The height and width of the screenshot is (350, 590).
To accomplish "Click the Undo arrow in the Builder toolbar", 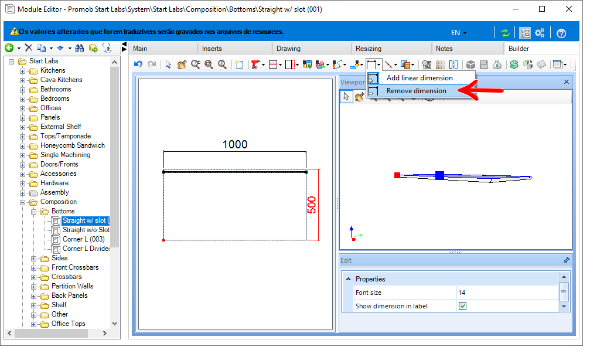I will (138, 64).
